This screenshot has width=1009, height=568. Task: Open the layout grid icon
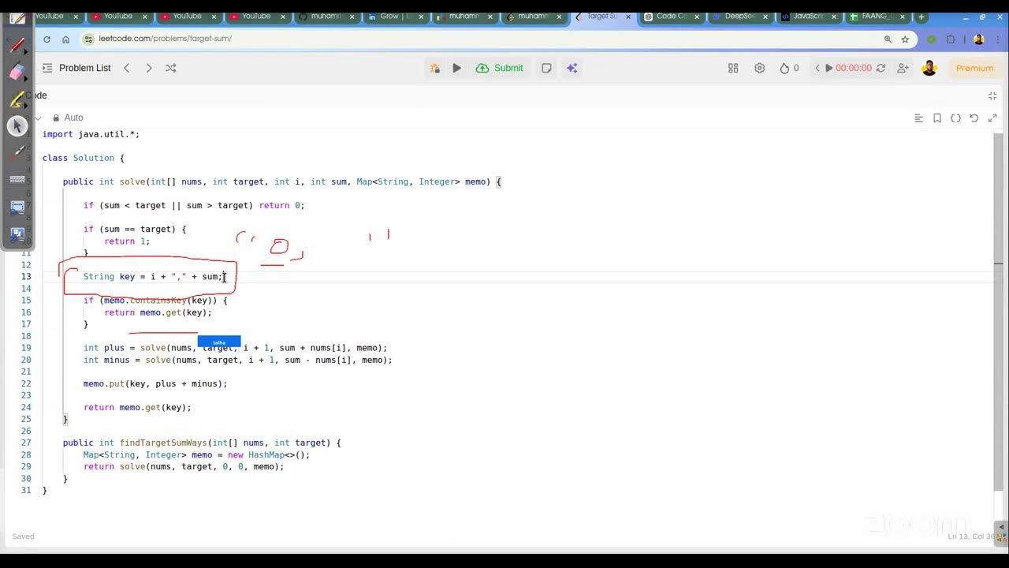733,68
